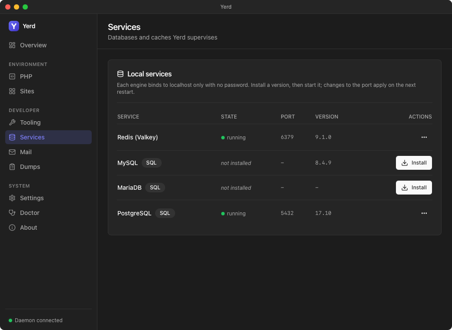Click version 17.10 in PostgreSQL row

[x=323, y=213]
